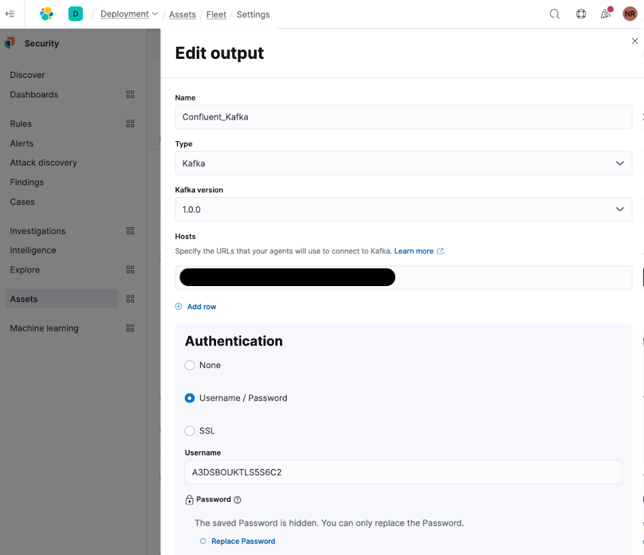Open the Dashboards submenu grid icon

click(x=130, y=94)
